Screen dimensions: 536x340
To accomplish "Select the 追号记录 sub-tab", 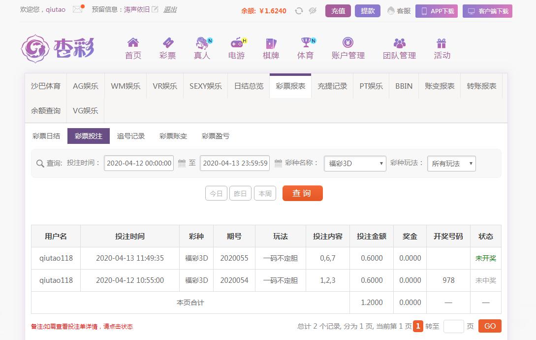I will 131,136.
